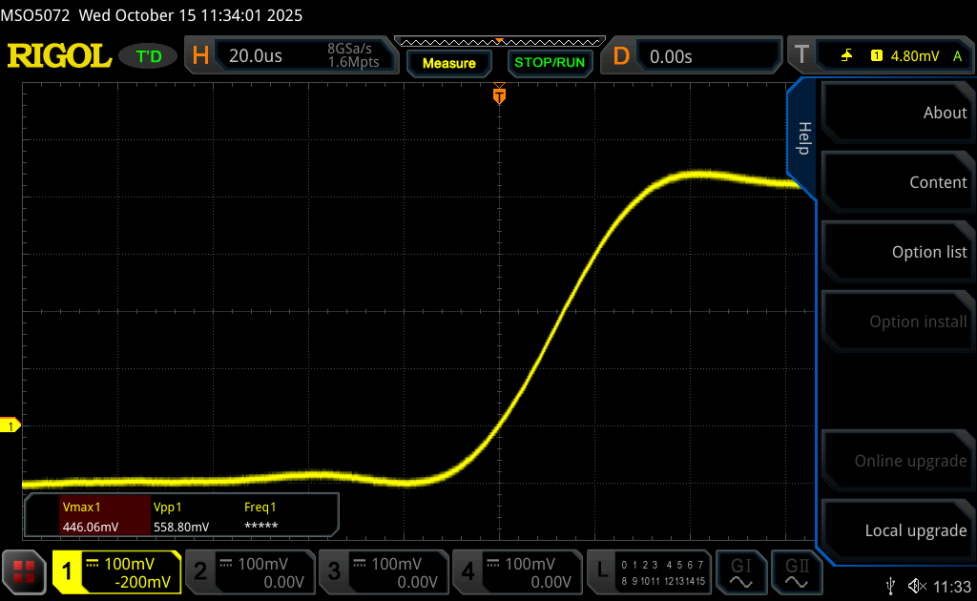Click the yellow channel 1 ground marker
This screenshot has height=601, width=977.
coord(10,425)
